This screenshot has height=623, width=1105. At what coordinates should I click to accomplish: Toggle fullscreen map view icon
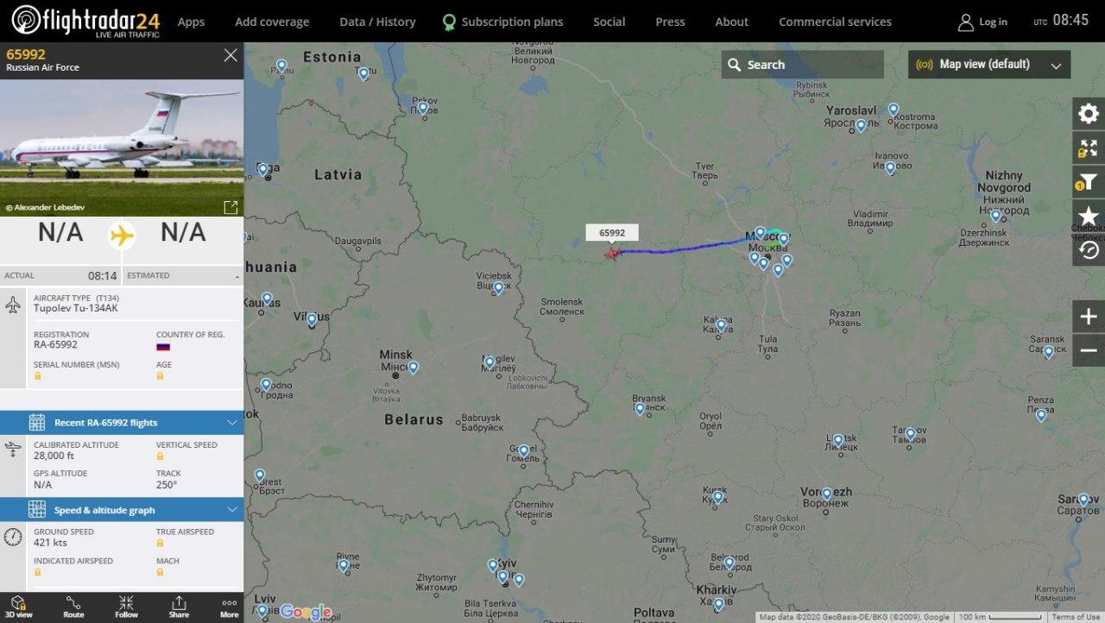[1089, 148]
